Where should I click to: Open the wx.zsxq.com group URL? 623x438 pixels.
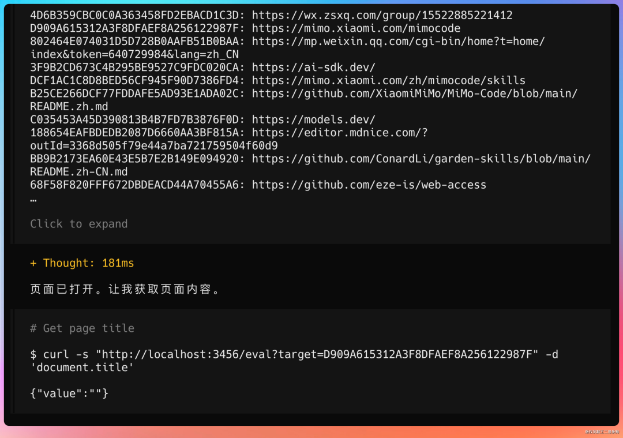click(382, 16)
